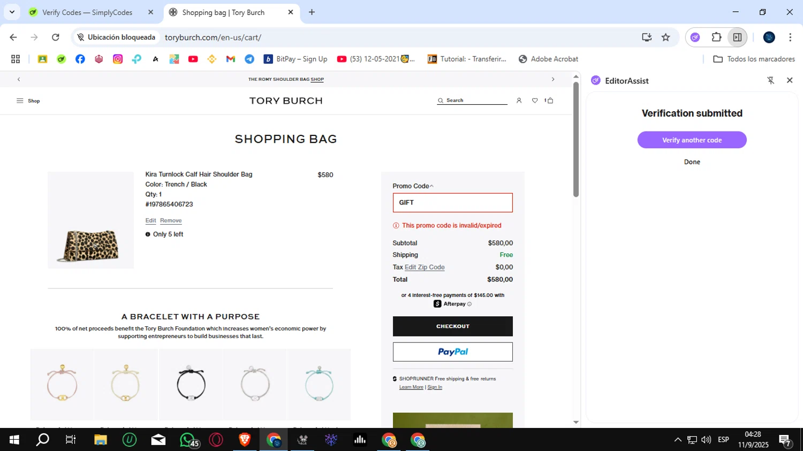This screenshot has width=803, height=451.
Task: Open the Facebook bookmark
Action: coord(80,59)
